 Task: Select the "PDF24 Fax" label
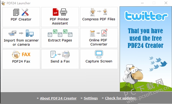click(x=21, y=62)
